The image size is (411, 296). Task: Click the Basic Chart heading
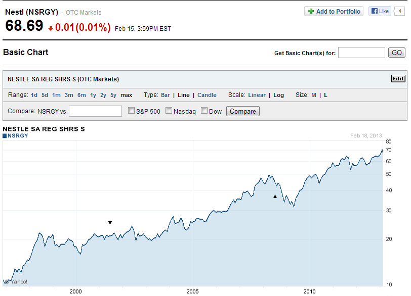click(26, 53)
